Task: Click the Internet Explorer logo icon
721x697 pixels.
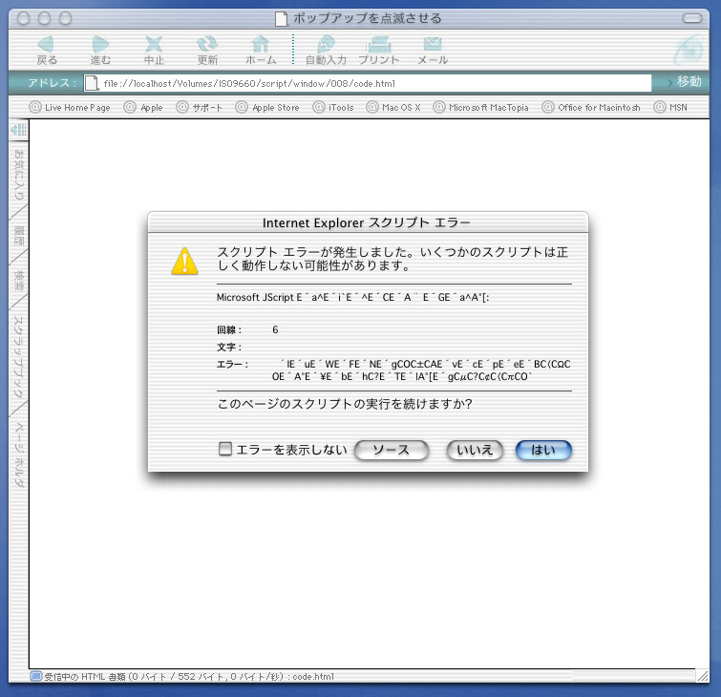Action: [x=689, y=50]
